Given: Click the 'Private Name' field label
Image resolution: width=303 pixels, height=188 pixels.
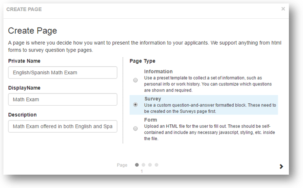Looking at the screenshot, I should (24, 61).
